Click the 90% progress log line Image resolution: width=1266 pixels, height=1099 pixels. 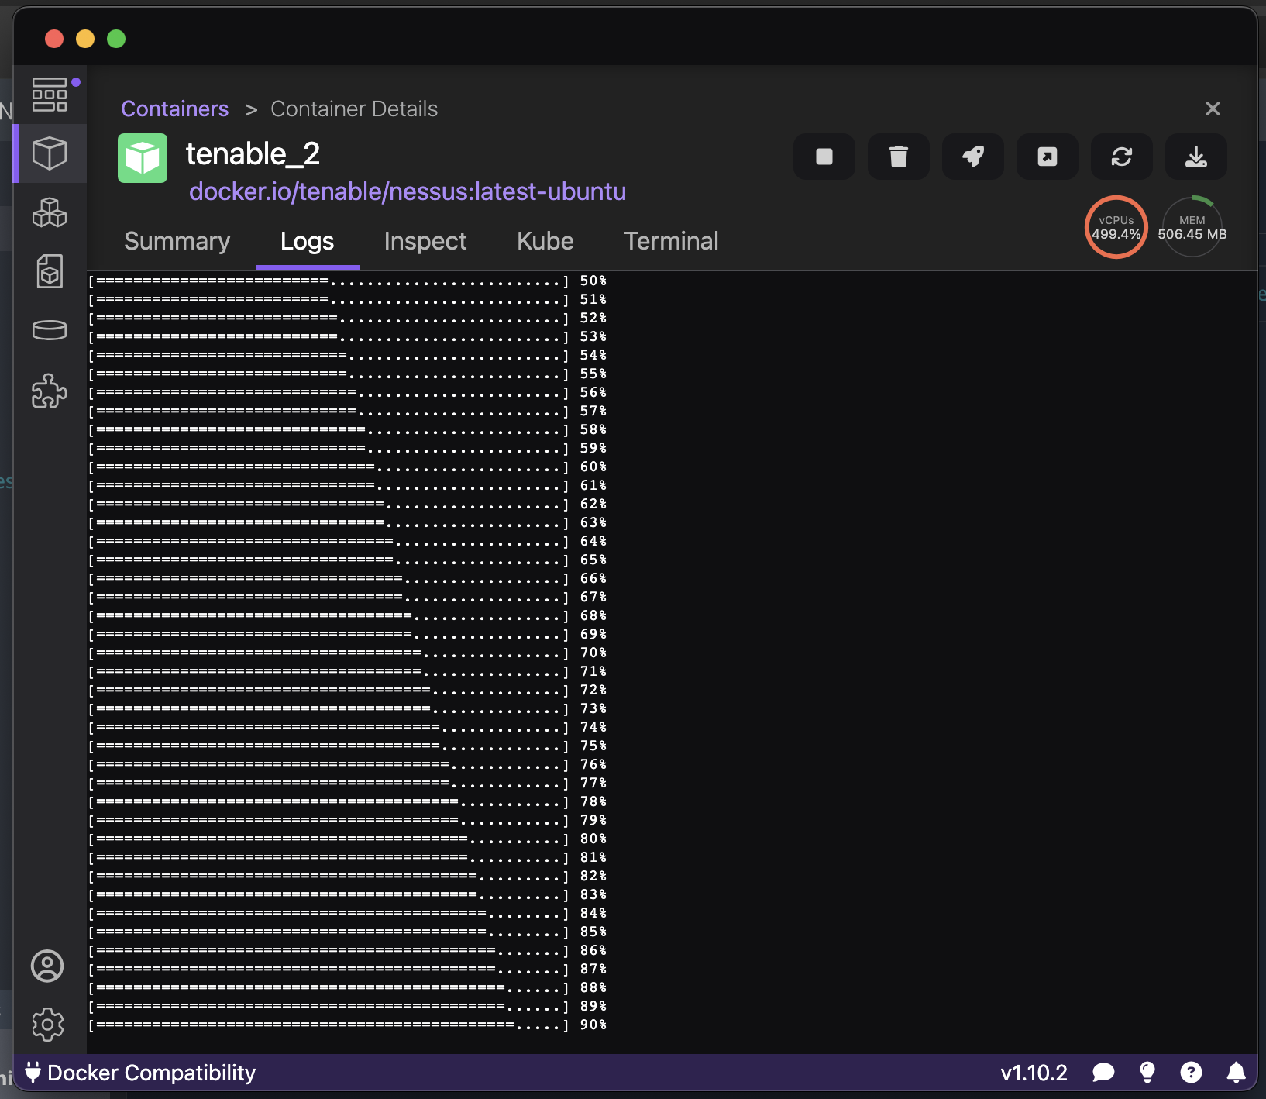coord(348,1025)
